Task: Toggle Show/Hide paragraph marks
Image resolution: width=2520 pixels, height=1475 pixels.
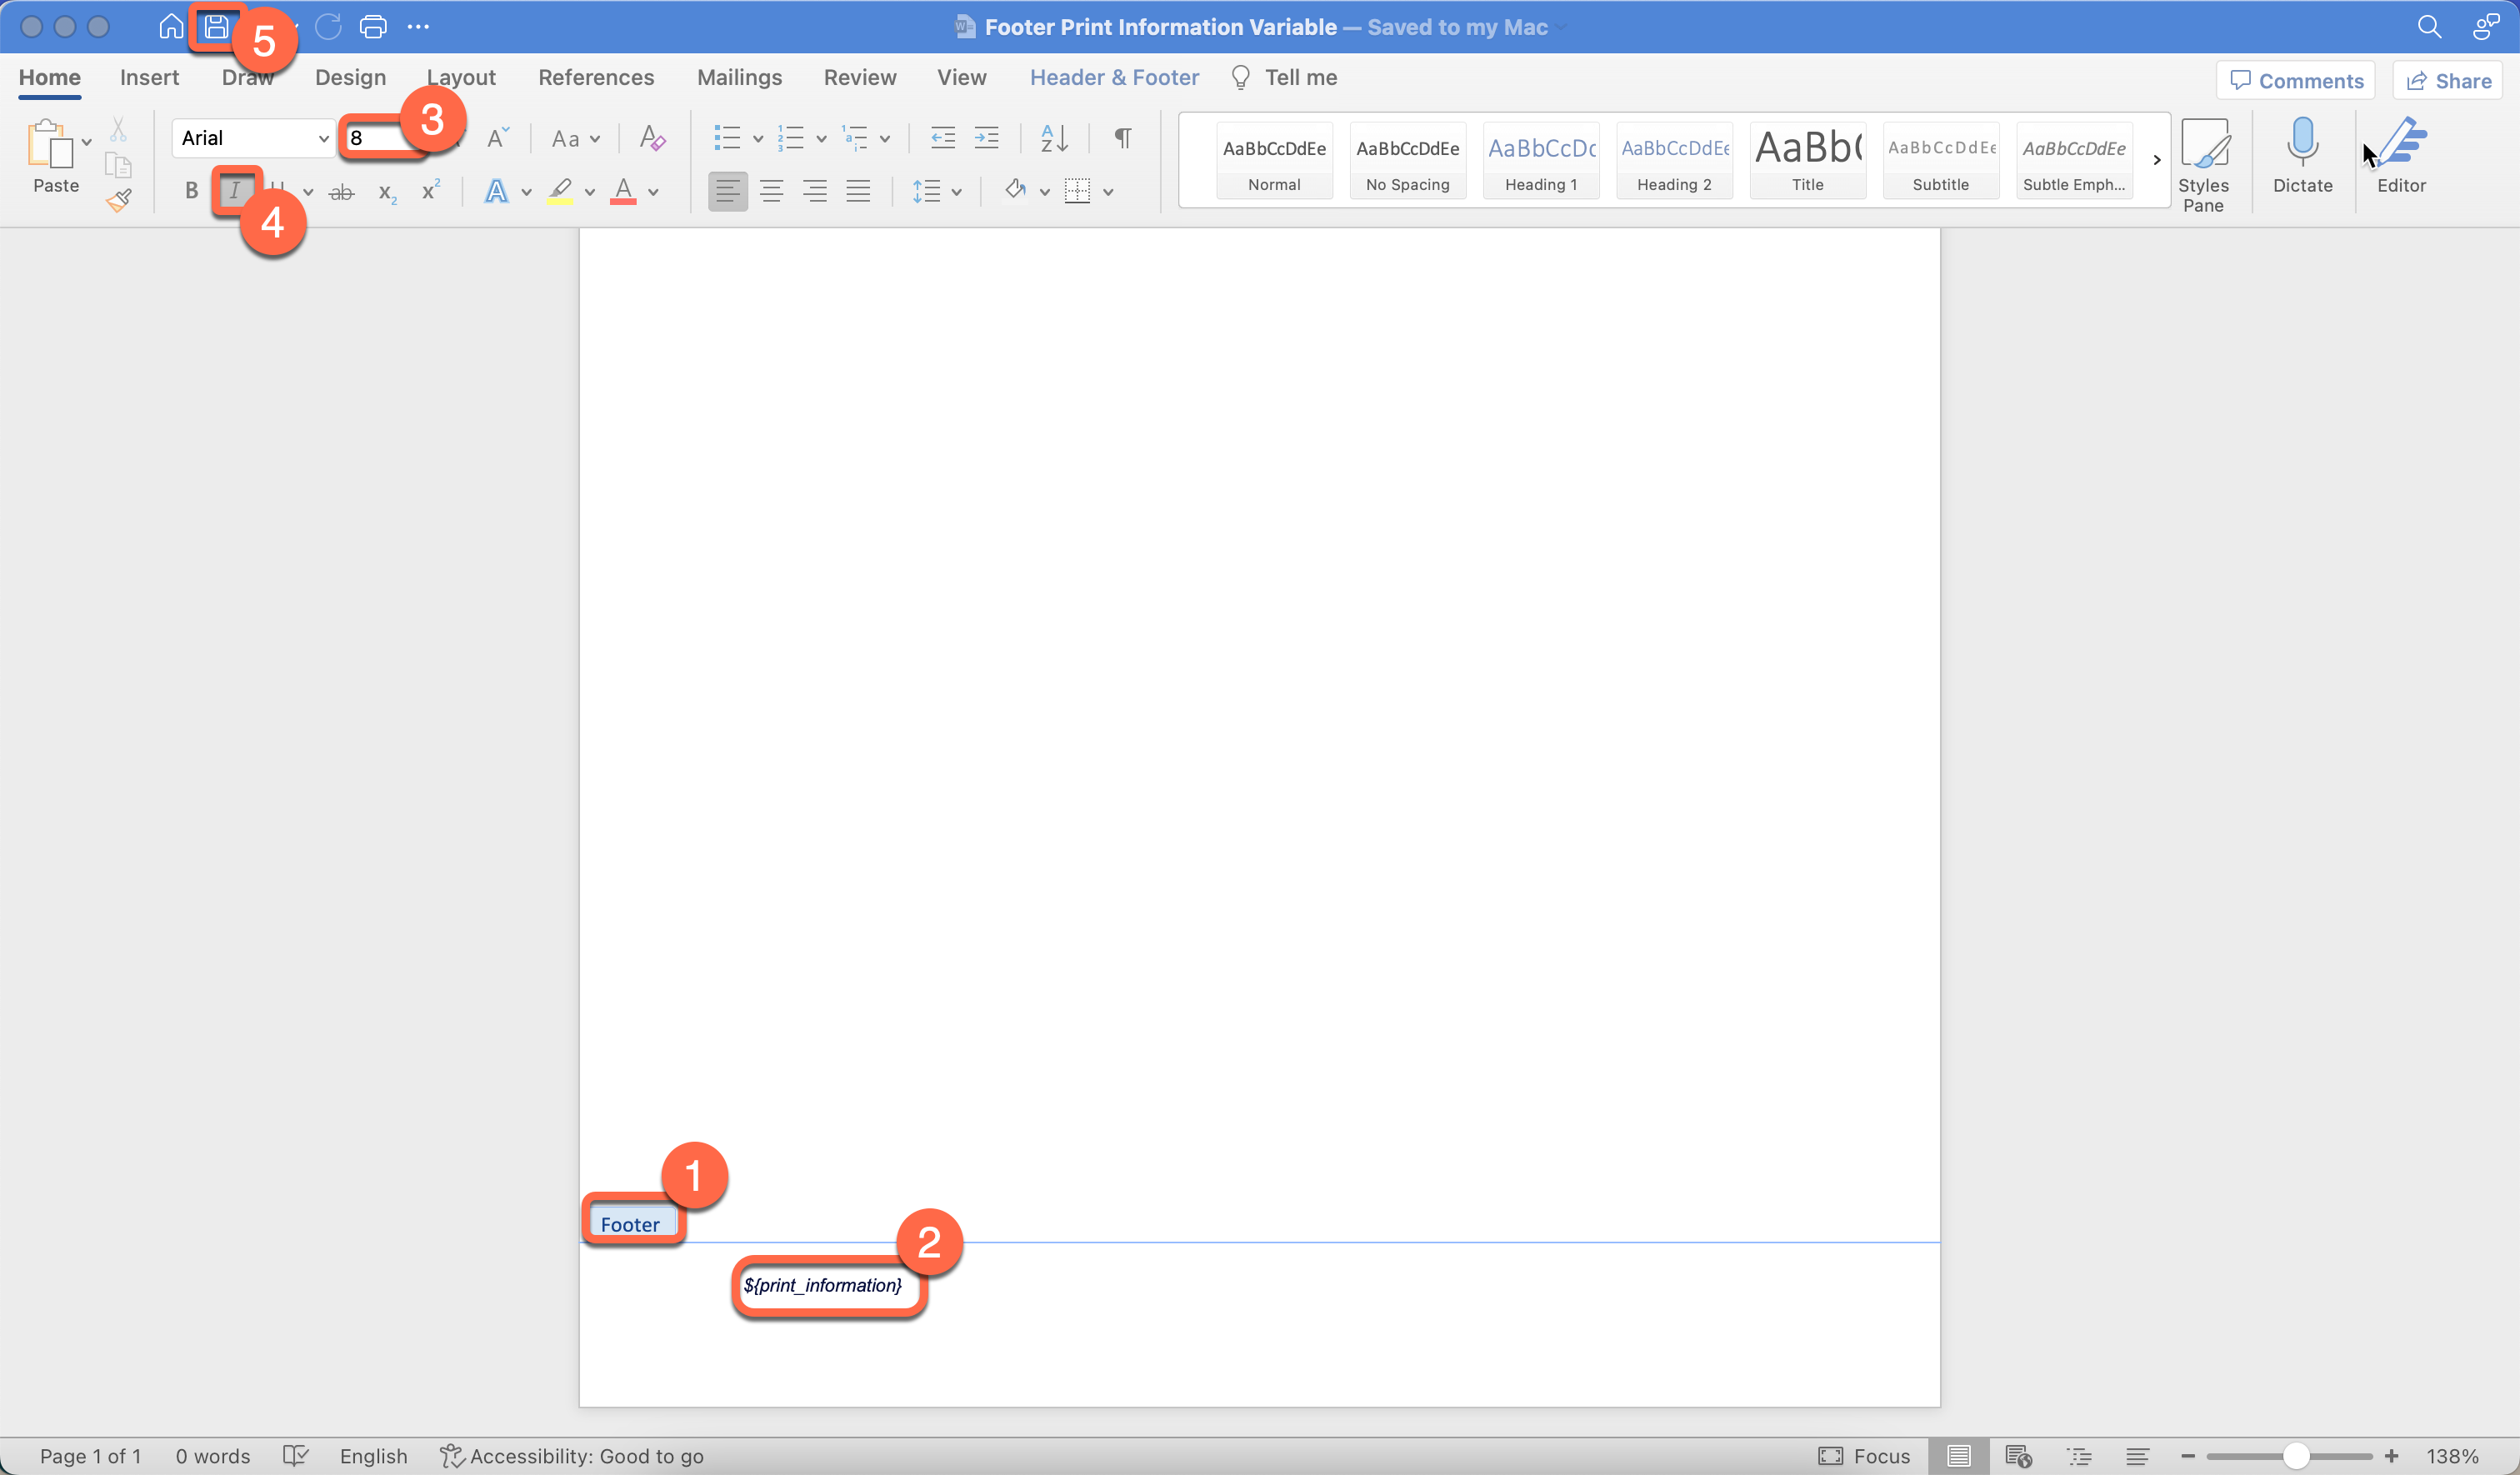Action: pyautogui.click(x=1123, y=138)
